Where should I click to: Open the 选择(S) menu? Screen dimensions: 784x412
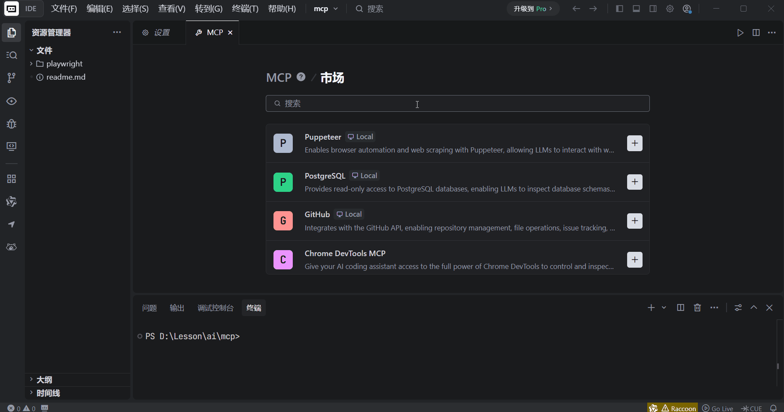pyautogui.click(x=135, y=9)
